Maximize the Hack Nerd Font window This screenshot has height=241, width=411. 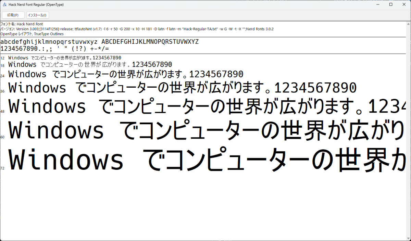(391, 4)
